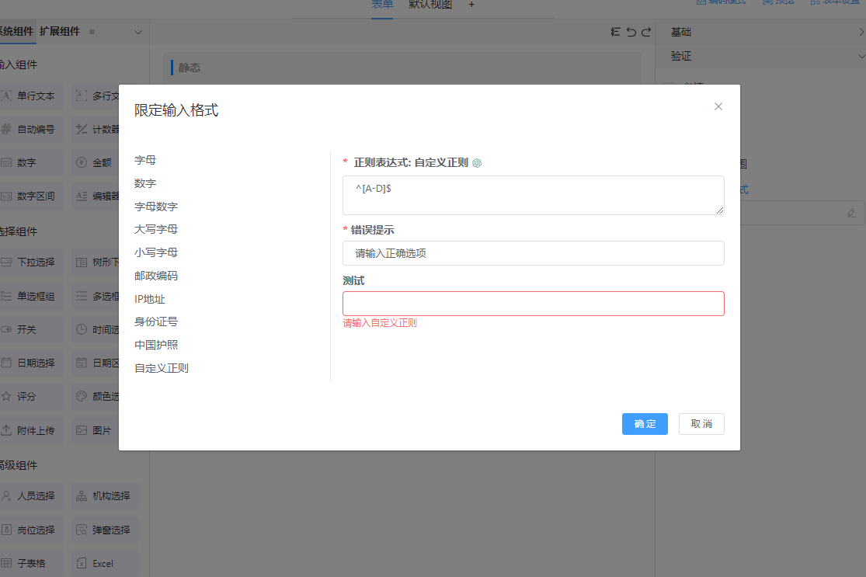The height and width of the screenshot is (577, 866).
Task: Click the redo arrow icon
Action: pyautogui.click(x=645, y=32)
